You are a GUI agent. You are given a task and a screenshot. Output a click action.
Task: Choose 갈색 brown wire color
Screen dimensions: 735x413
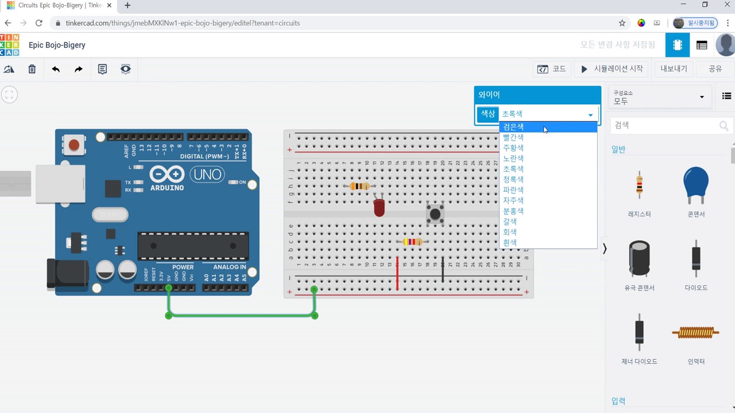[548, 221]
